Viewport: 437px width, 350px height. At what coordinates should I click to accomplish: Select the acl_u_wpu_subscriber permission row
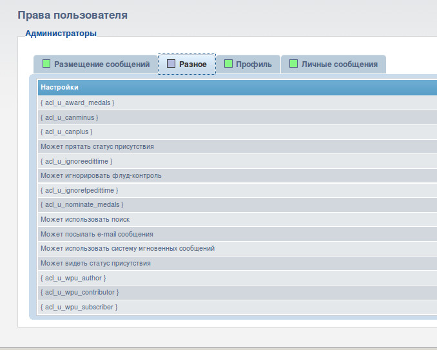(79, 307)
